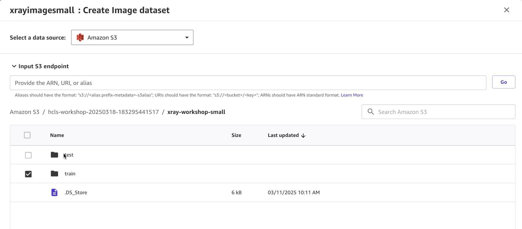
Task: Click the Last updated sort arrow
Action: 303,136
